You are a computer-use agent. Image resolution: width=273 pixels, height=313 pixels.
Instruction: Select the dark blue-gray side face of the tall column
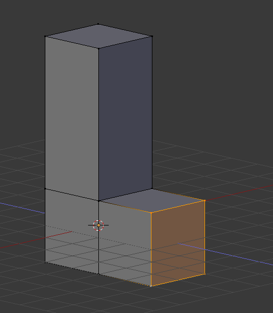pyautogui.click(x=125, y=118)
